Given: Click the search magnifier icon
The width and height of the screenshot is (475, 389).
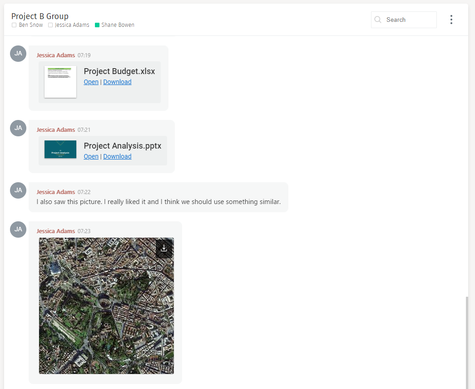Looking at the screenshot, I should (378, 20).
